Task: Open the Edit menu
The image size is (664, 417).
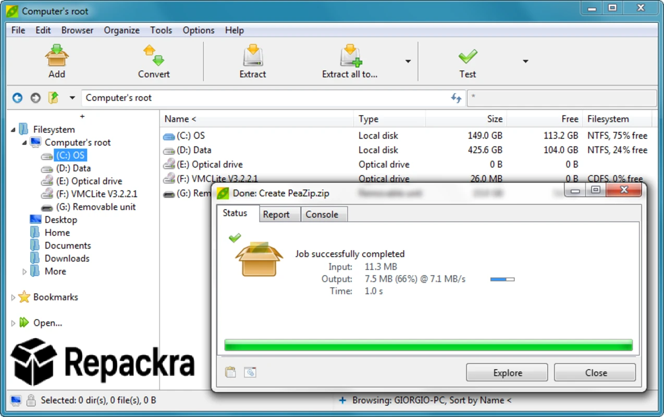Action: tap(43, 30)
